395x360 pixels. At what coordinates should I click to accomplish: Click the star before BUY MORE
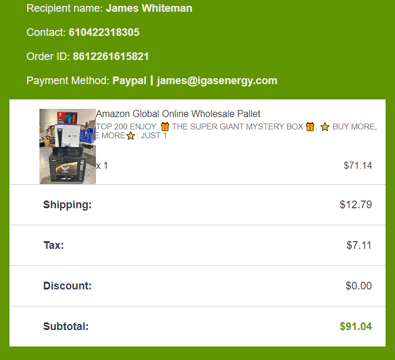point(325,127)
